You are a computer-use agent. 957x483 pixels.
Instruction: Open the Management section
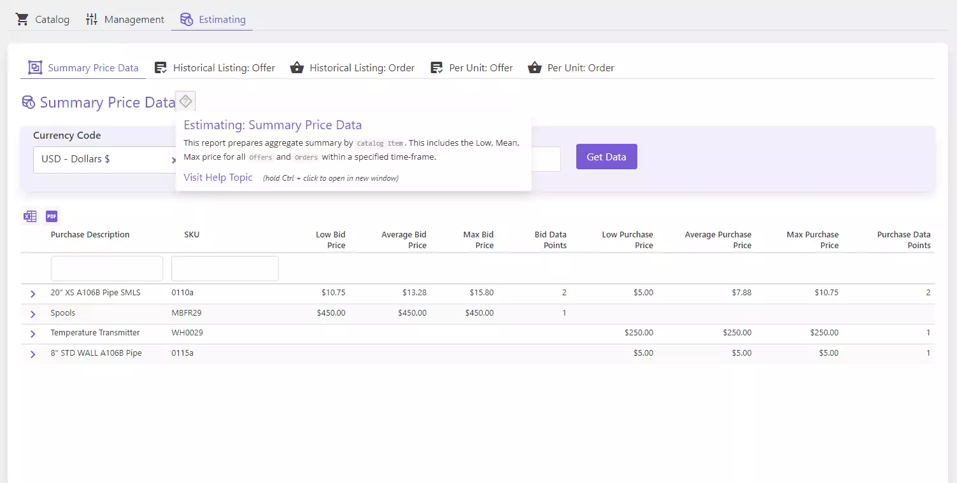pyautogui.click(x=125, y=20)
